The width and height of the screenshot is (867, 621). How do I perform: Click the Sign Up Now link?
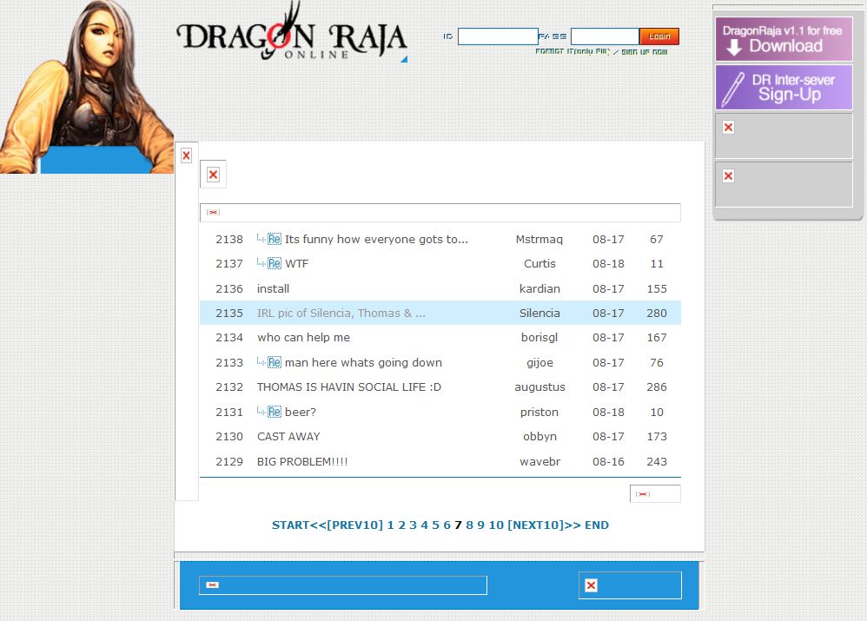coord(644,52)
